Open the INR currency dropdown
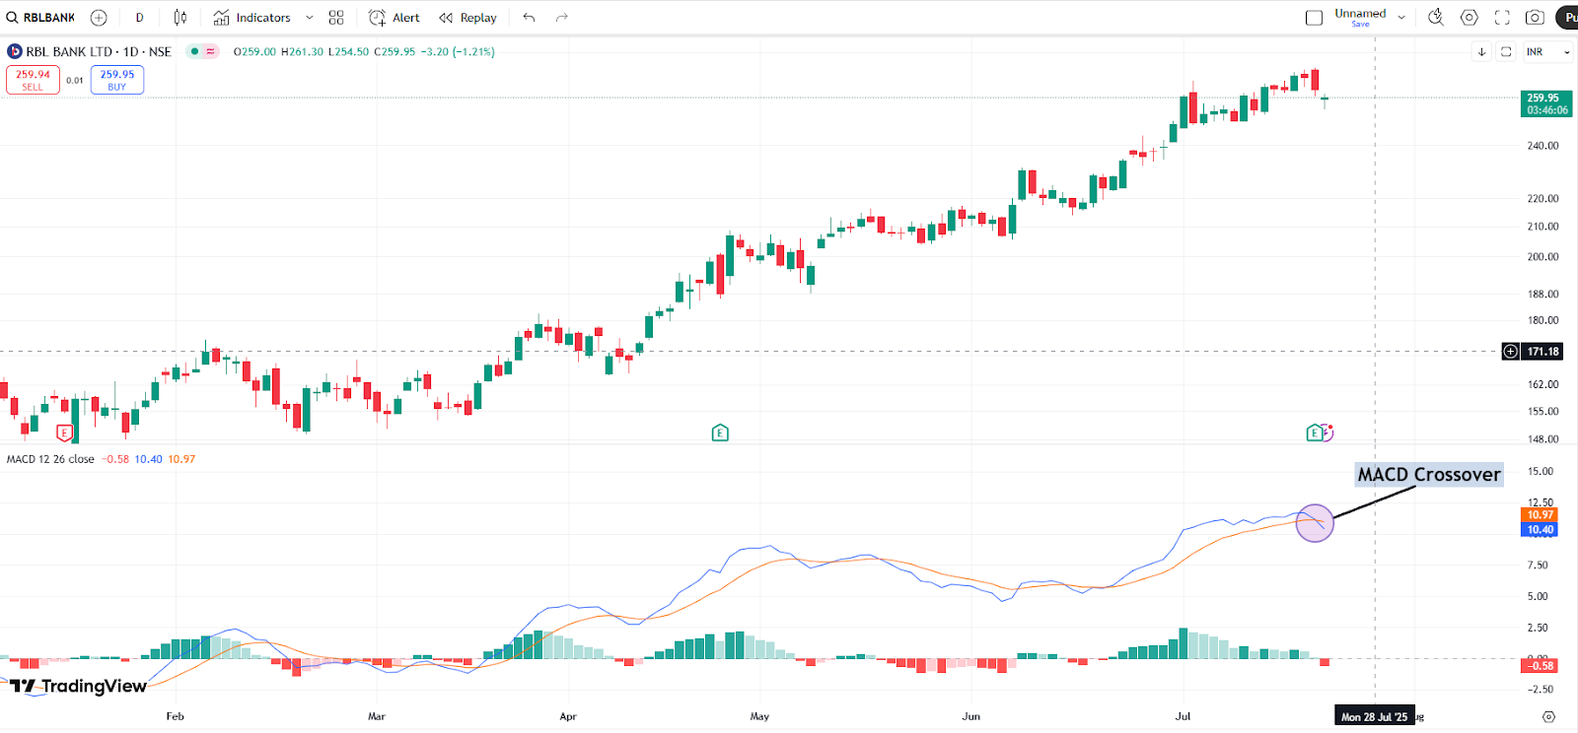The width and height of the screenshot is (1578, 733). click(x=1546, y=52)
